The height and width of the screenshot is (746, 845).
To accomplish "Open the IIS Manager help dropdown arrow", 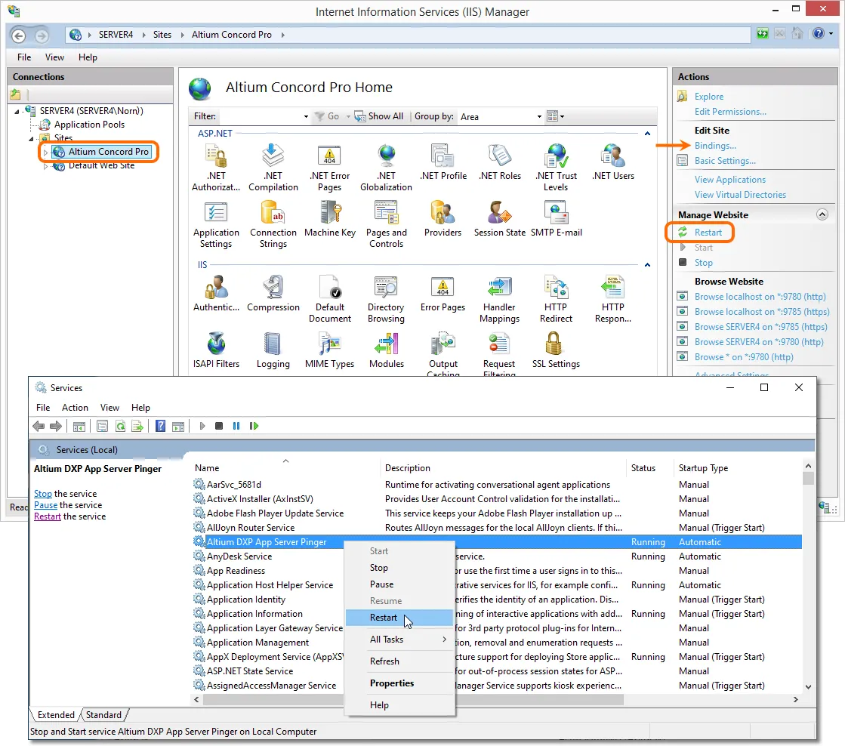I will pyautogui.click(x=831, y=33).
